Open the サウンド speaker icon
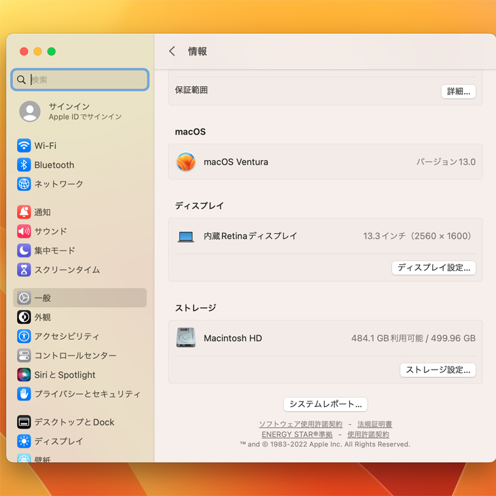The width and height of the screenshot is (496, 496). (24, 231)
